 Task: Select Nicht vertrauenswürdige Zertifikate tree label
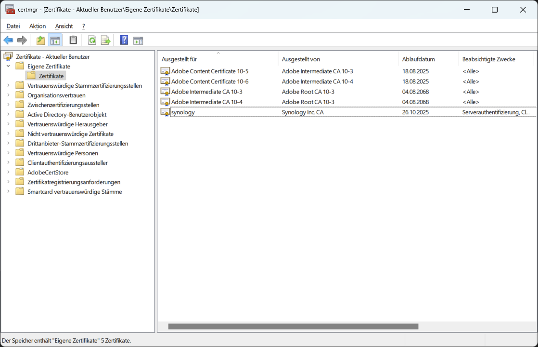coord(70,134)
